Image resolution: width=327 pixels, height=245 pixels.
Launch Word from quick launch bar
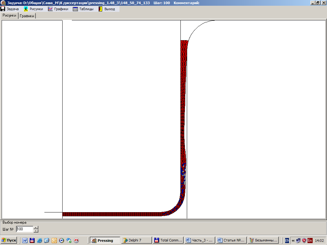pos(25,241)
